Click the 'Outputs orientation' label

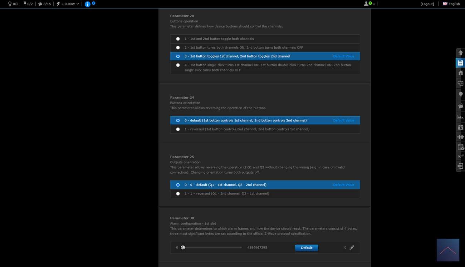click(185, 162)
